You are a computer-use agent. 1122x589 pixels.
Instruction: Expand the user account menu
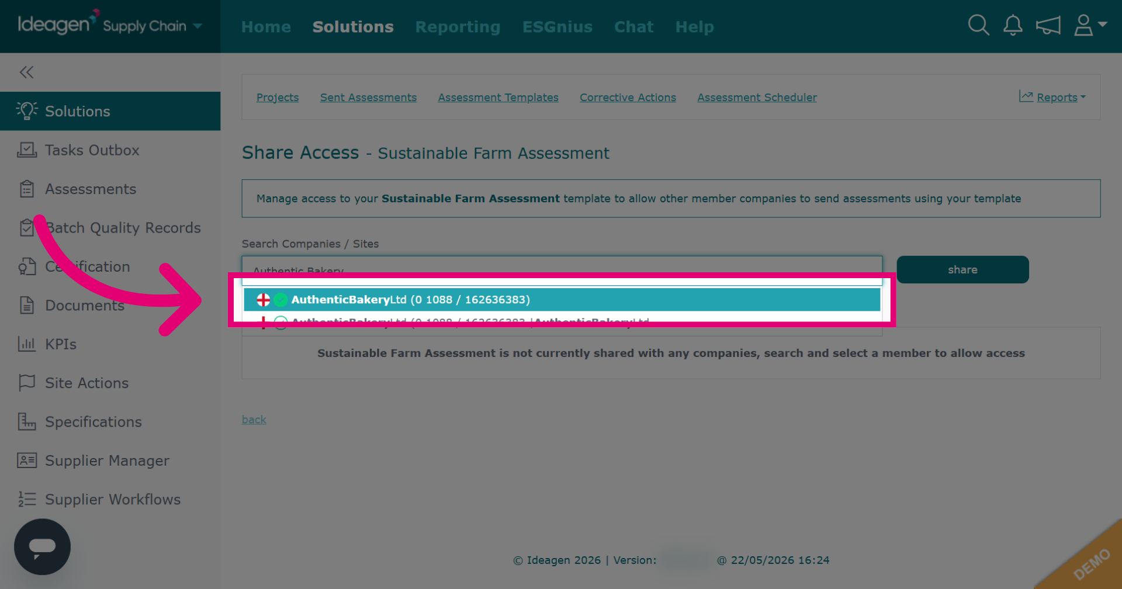click(1090, 26)
